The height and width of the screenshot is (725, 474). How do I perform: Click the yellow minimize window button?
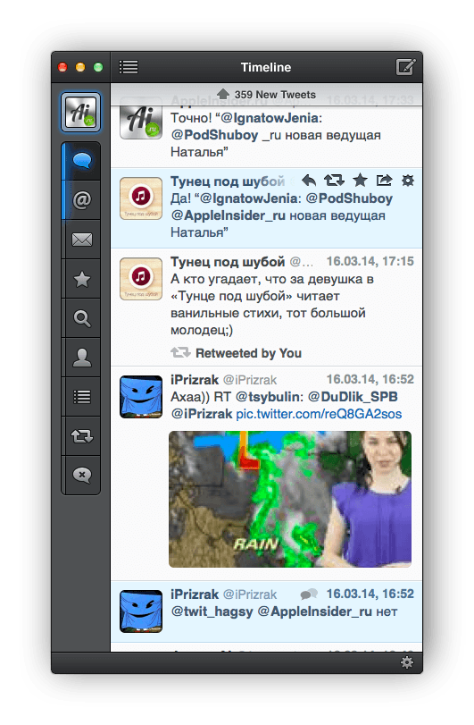[80, 67]
